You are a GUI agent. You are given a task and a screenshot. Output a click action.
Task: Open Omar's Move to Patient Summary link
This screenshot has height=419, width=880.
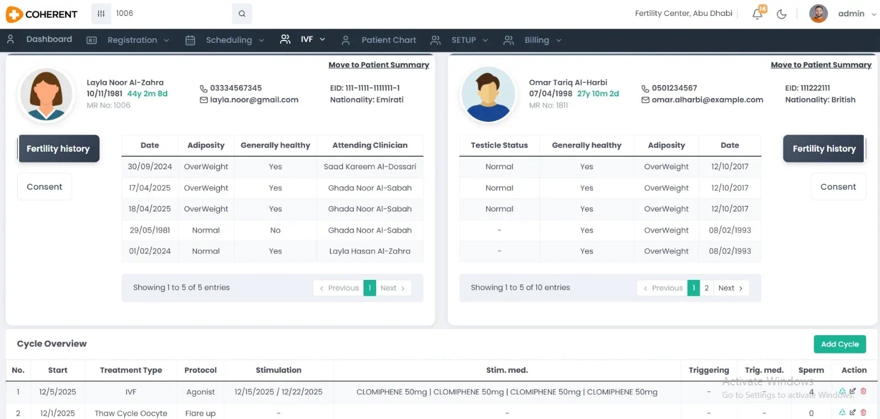(821, 65)
